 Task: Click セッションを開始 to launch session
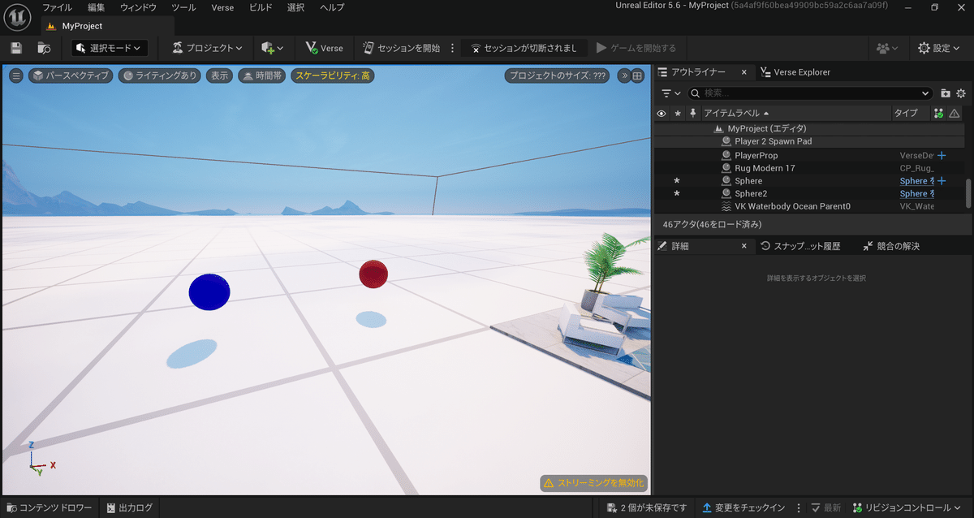pyautogui.click(x=401, y=48)
